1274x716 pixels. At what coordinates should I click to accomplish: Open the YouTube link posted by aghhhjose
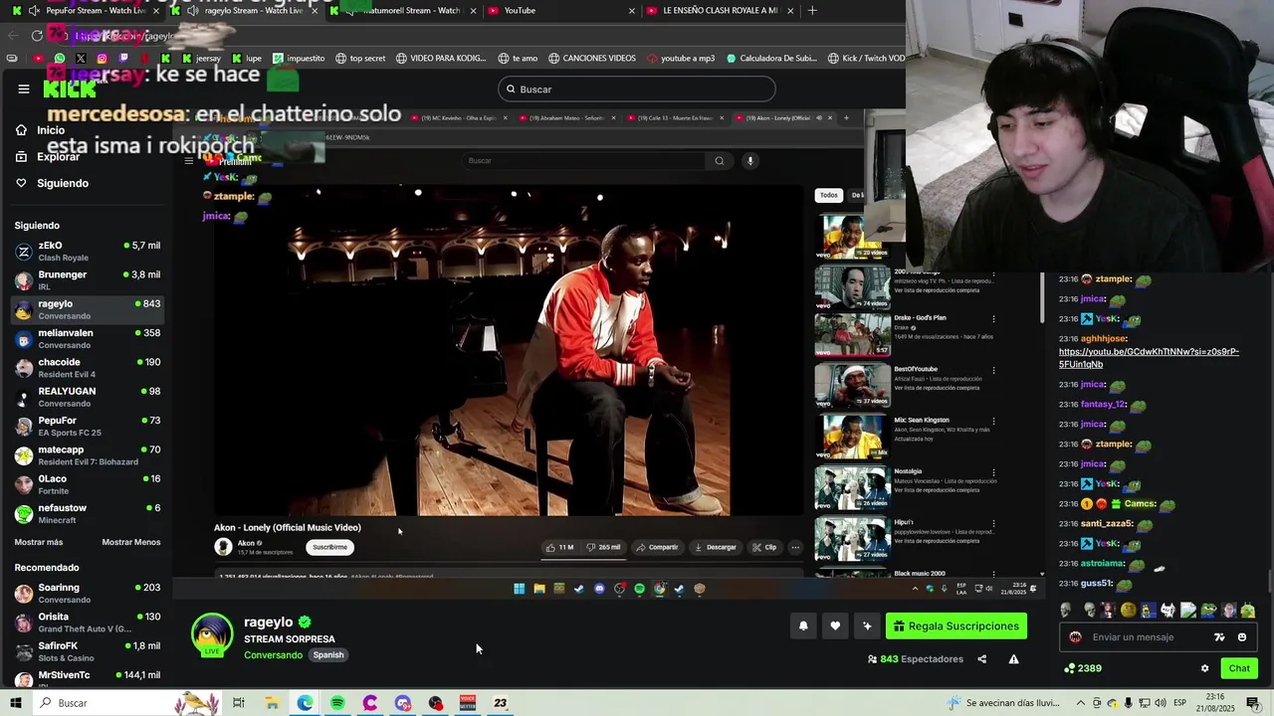[x=1149, y=358]
